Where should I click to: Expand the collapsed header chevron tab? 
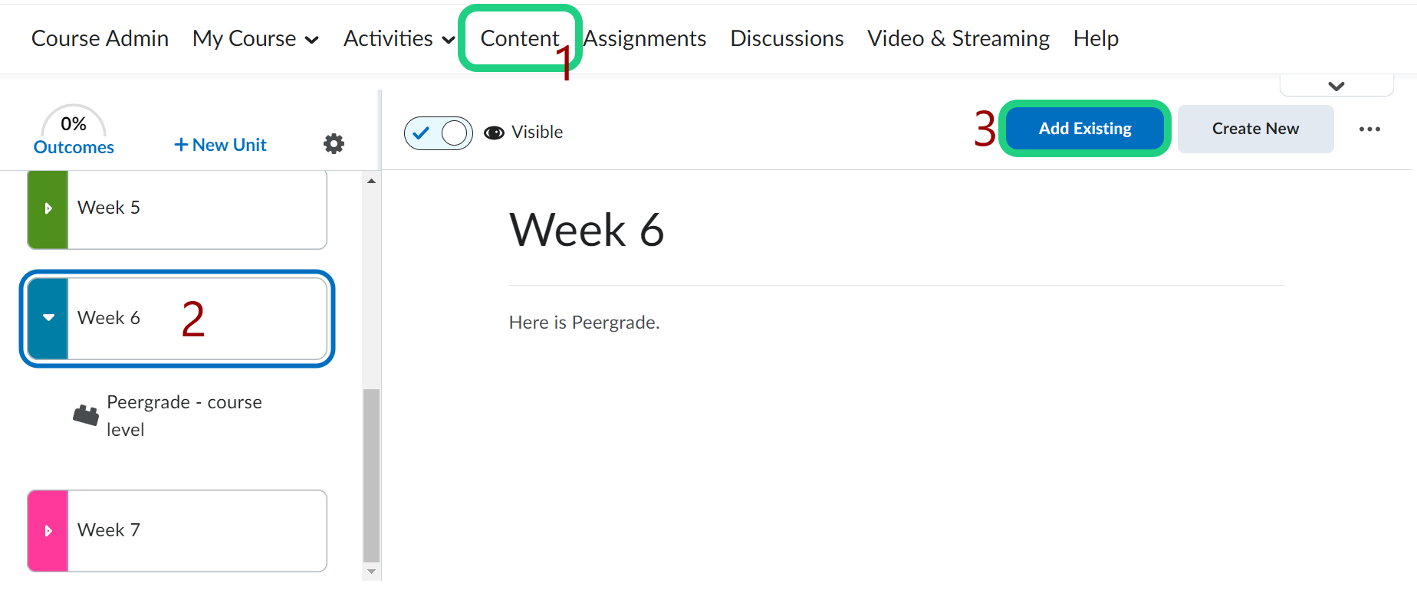[1336, 86]
